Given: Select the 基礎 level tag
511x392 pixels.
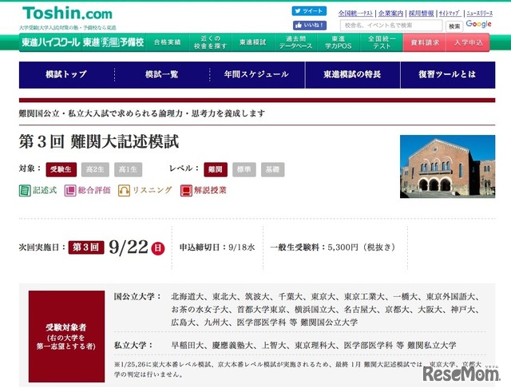Looking at the screenshot, I should coord(272,169).
